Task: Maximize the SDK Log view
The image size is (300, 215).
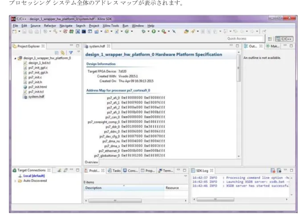Action: (292, 170)
